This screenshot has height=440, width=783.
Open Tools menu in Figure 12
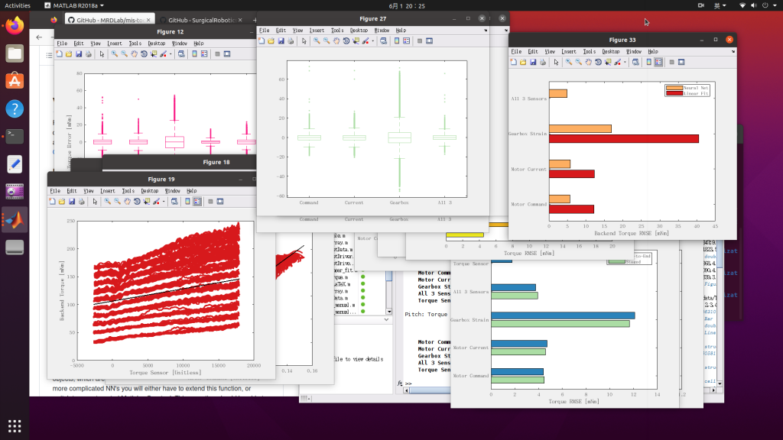[x=135, y=44]
